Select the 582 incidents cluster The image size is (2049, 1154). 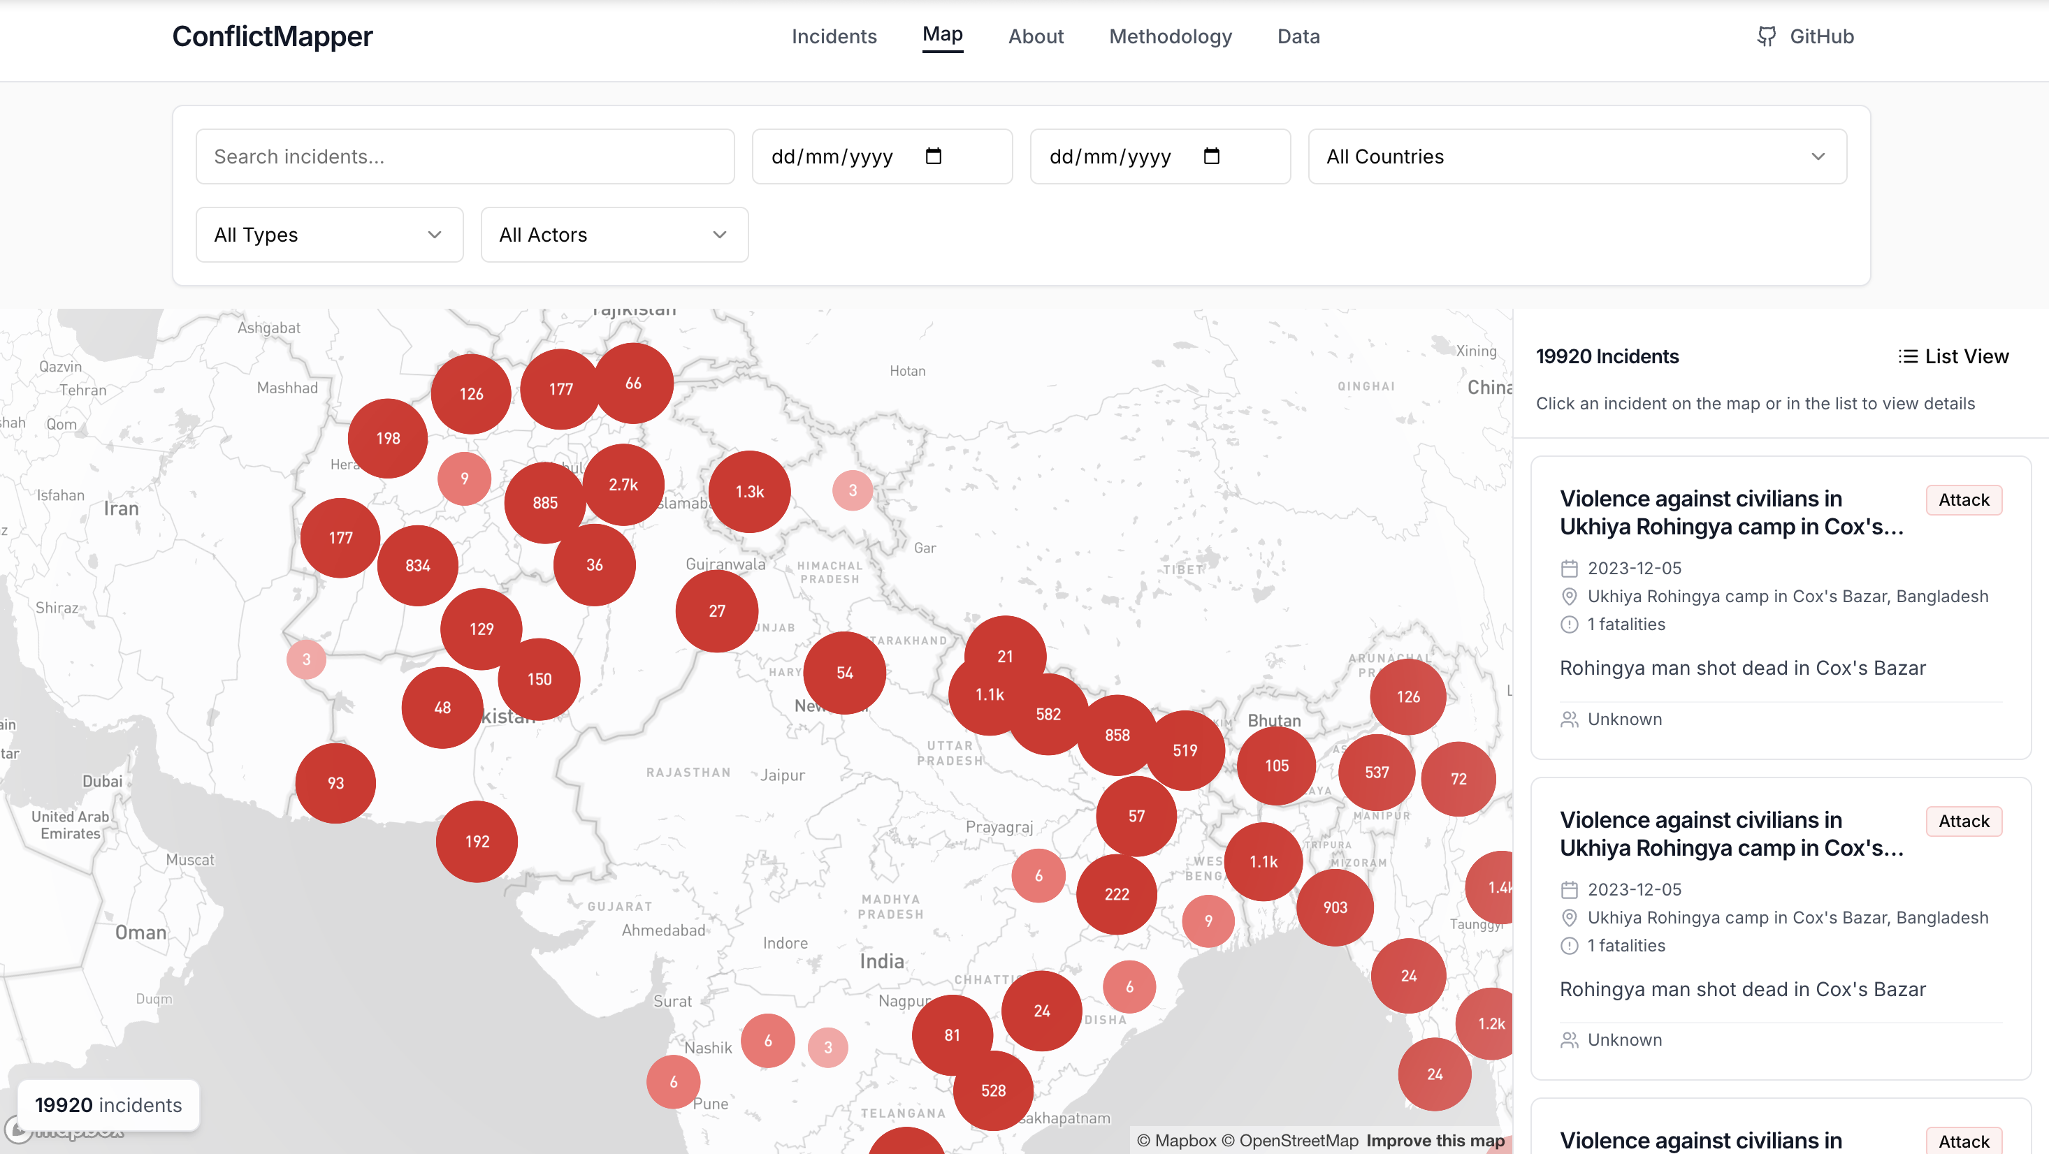coord(1048,714)
